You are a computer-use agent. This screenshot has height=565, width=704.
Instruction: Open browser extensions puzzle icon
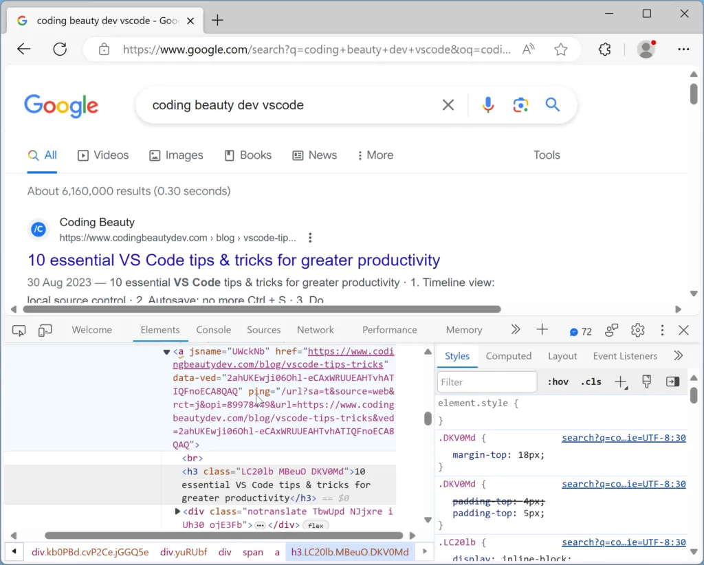(x=604, y=49)
